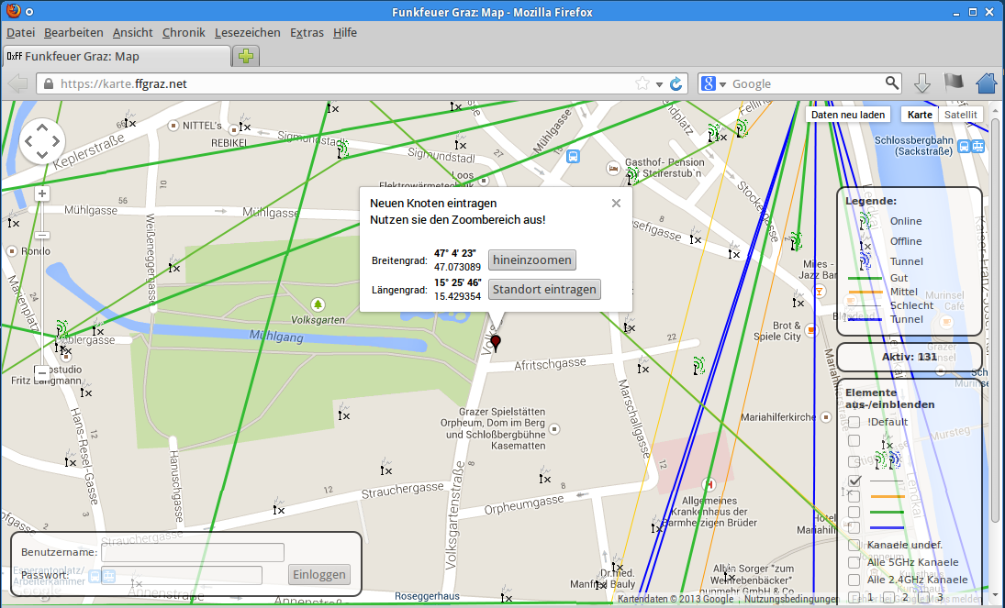Enable the !Default checkbox

point(854,422)
